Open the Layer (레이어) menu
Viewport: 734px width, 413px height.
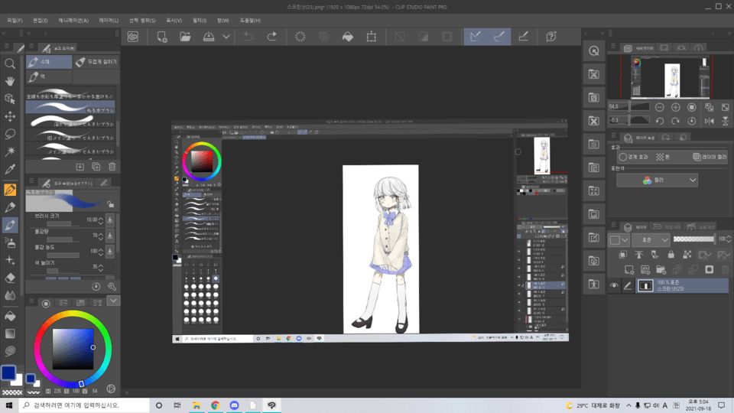(x=109, y=21)
